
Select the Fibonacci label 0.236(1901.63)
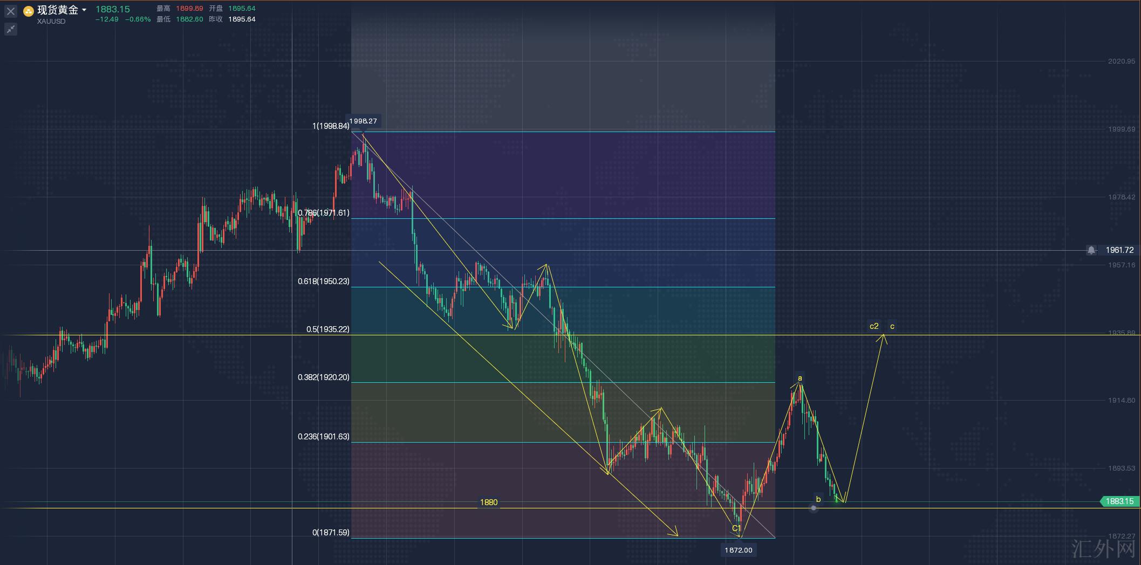(324, 437)
